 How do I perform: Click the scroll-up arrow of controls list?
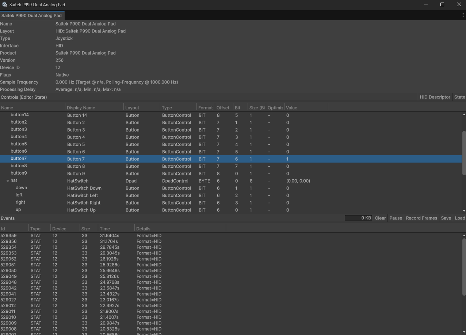point(464,114)
